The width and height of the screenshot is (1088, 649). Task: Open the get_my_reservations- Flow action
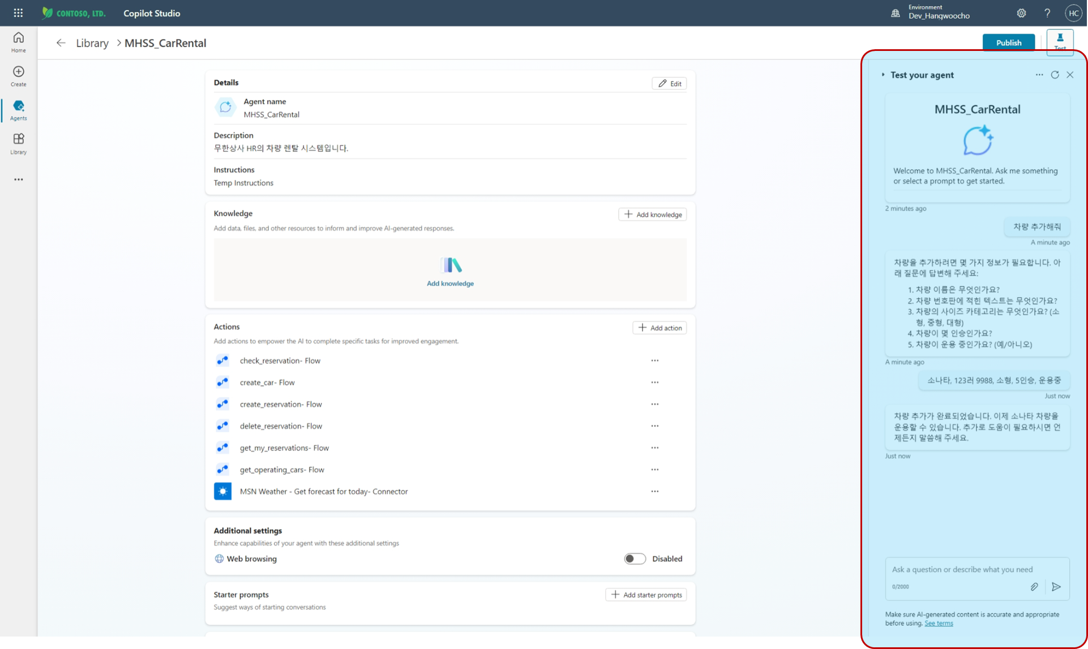click(284, 448)
